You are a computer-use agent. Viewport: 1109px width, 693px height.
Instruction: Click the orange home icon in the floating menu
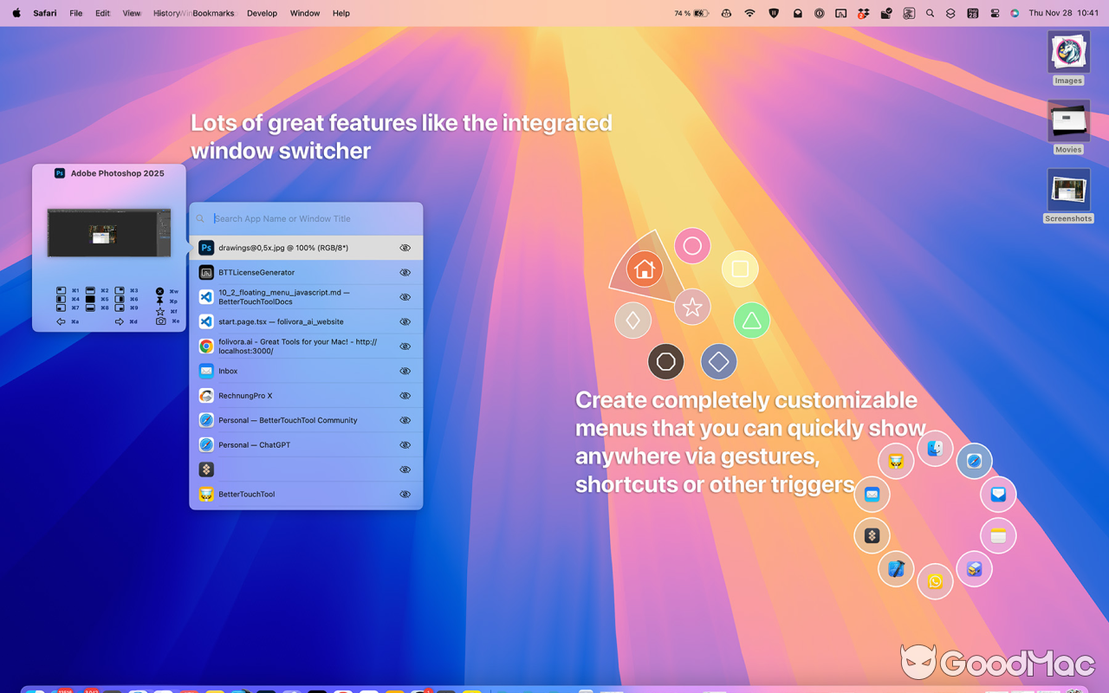645,269
